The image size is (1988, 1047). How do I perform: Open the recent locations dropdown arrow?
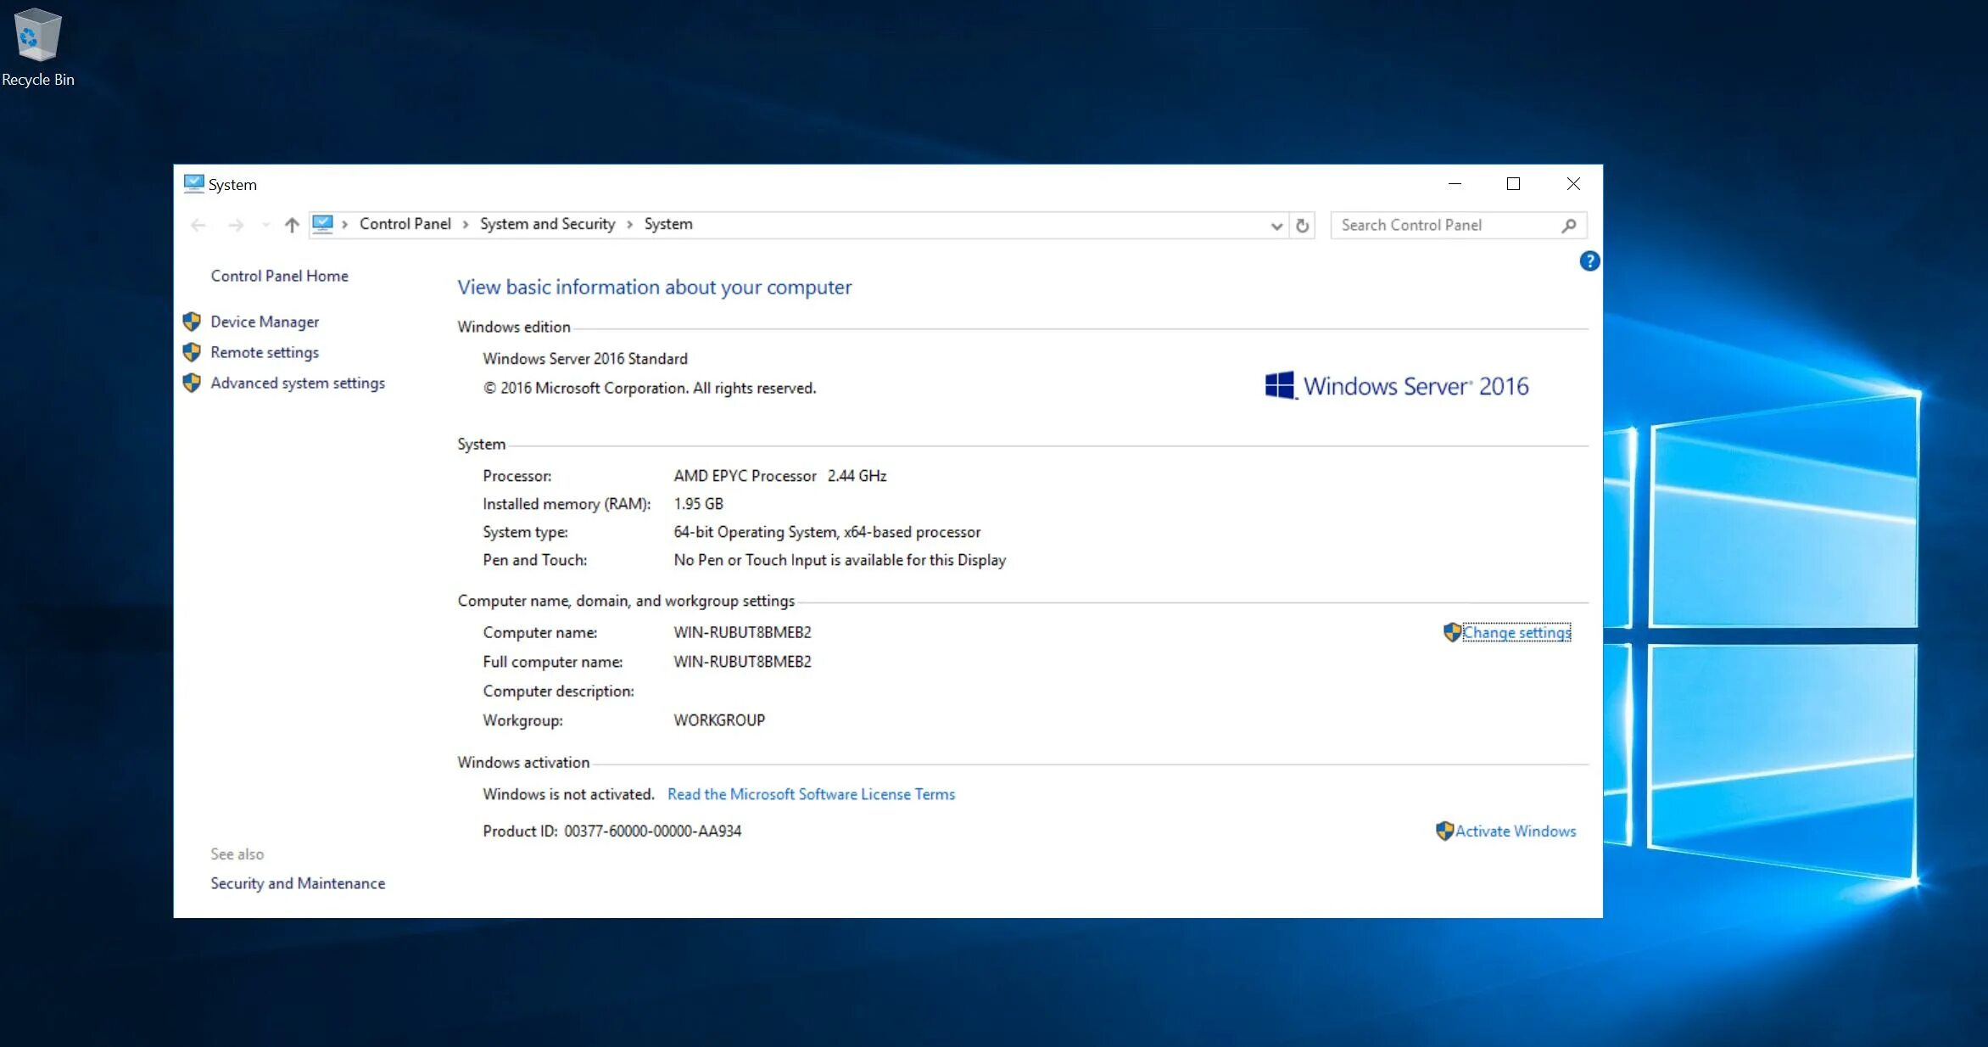click(265, 225)
